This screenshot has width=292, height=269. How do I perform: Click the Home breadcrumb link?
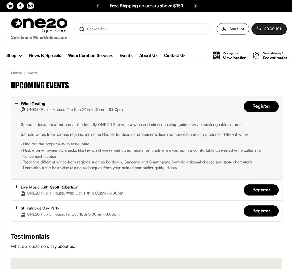tap(16, 73)
